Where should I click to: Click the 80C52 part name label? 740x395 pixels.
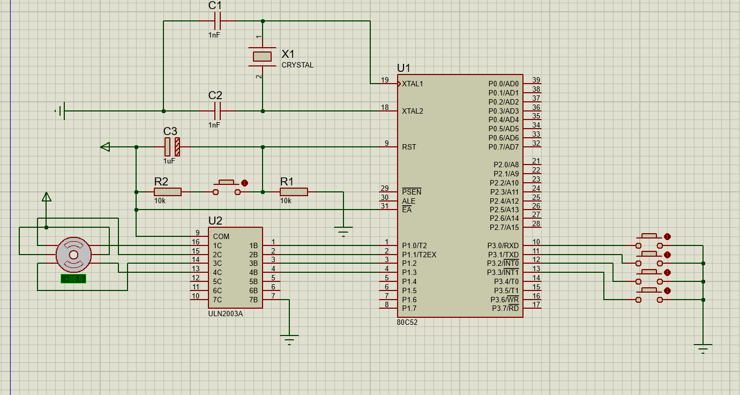(x=407, y=323)
